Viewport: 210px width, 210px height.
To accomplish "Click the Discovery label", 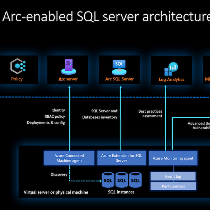I will coord(59,174).
